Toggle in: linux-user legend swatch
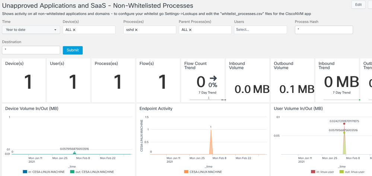 click(313, 172)
